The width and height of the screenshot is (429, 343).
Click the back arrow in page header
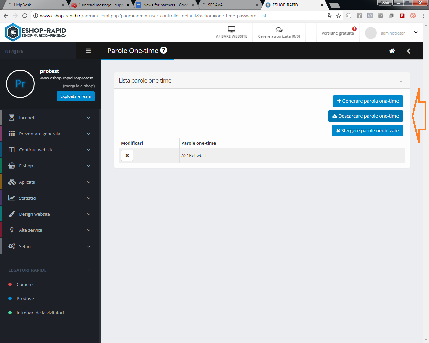pyautogui.click(x=409, y=51)
